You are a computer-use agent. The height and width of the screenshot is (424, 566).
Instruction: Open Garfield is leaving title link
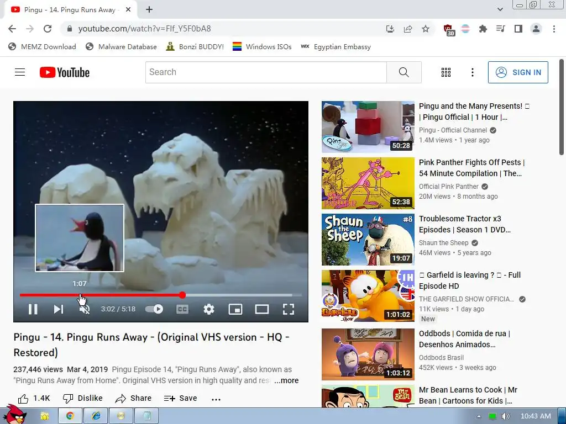[470, 280]
